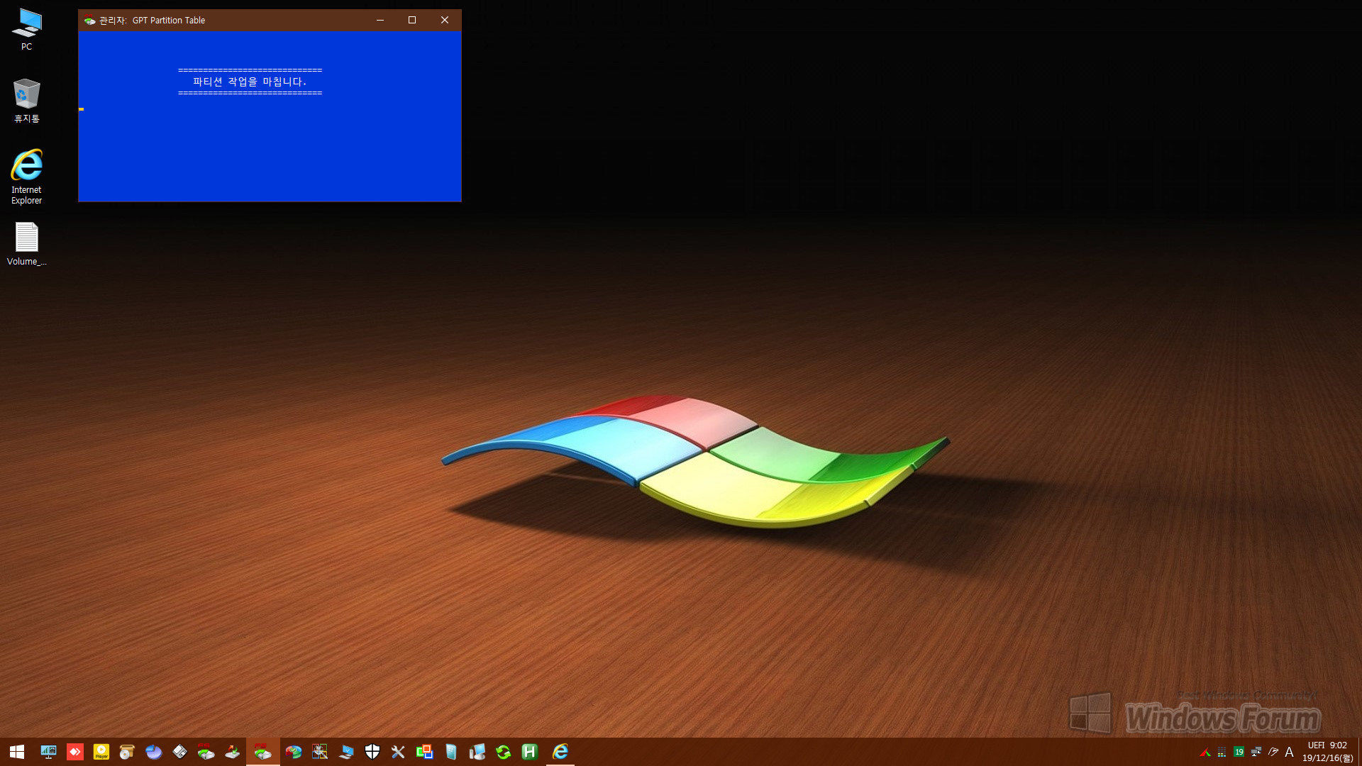Open the Windows Start button
Image resolution: width=1362 pixels, height=766 pixels.
[x=17, y=752]
